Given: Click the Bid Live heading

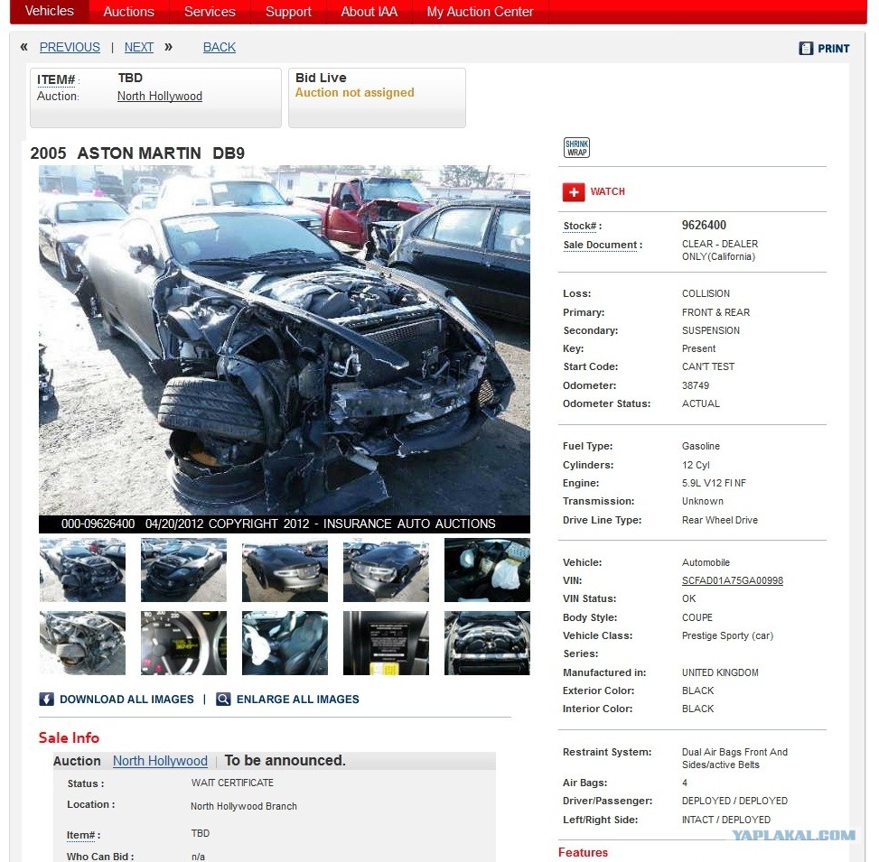Looking at the screenshot, I should (x=322, y=78).
